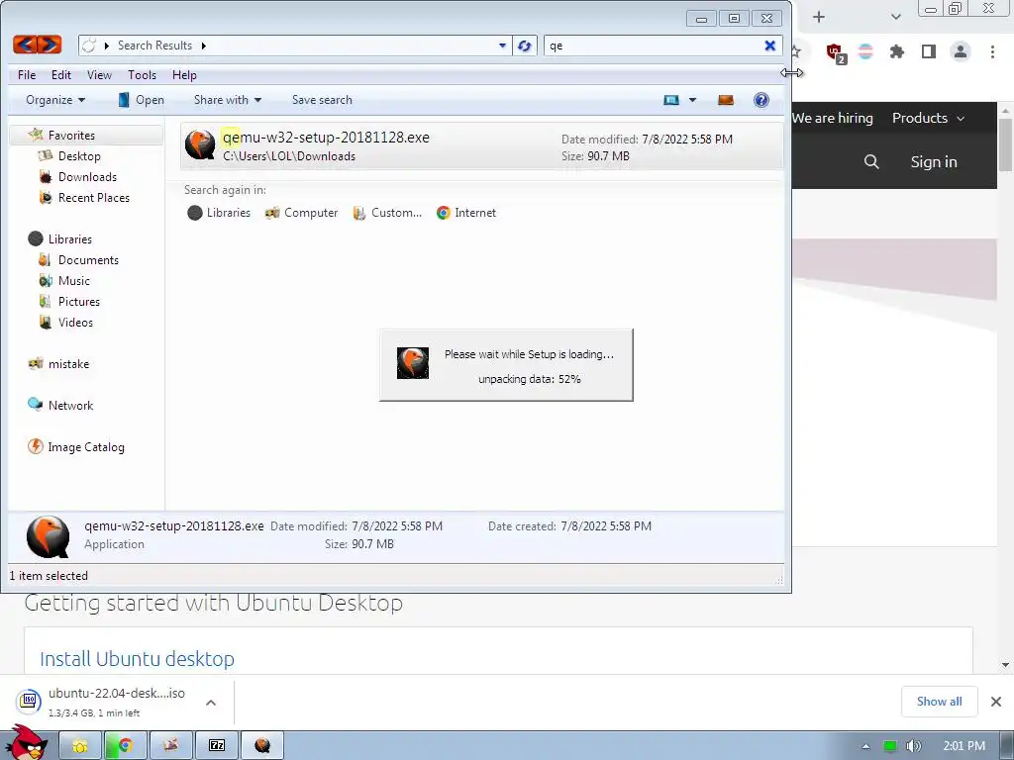Select the mistake computer node
Viewport: 1014px width, 760px height.
coord(68,364)
